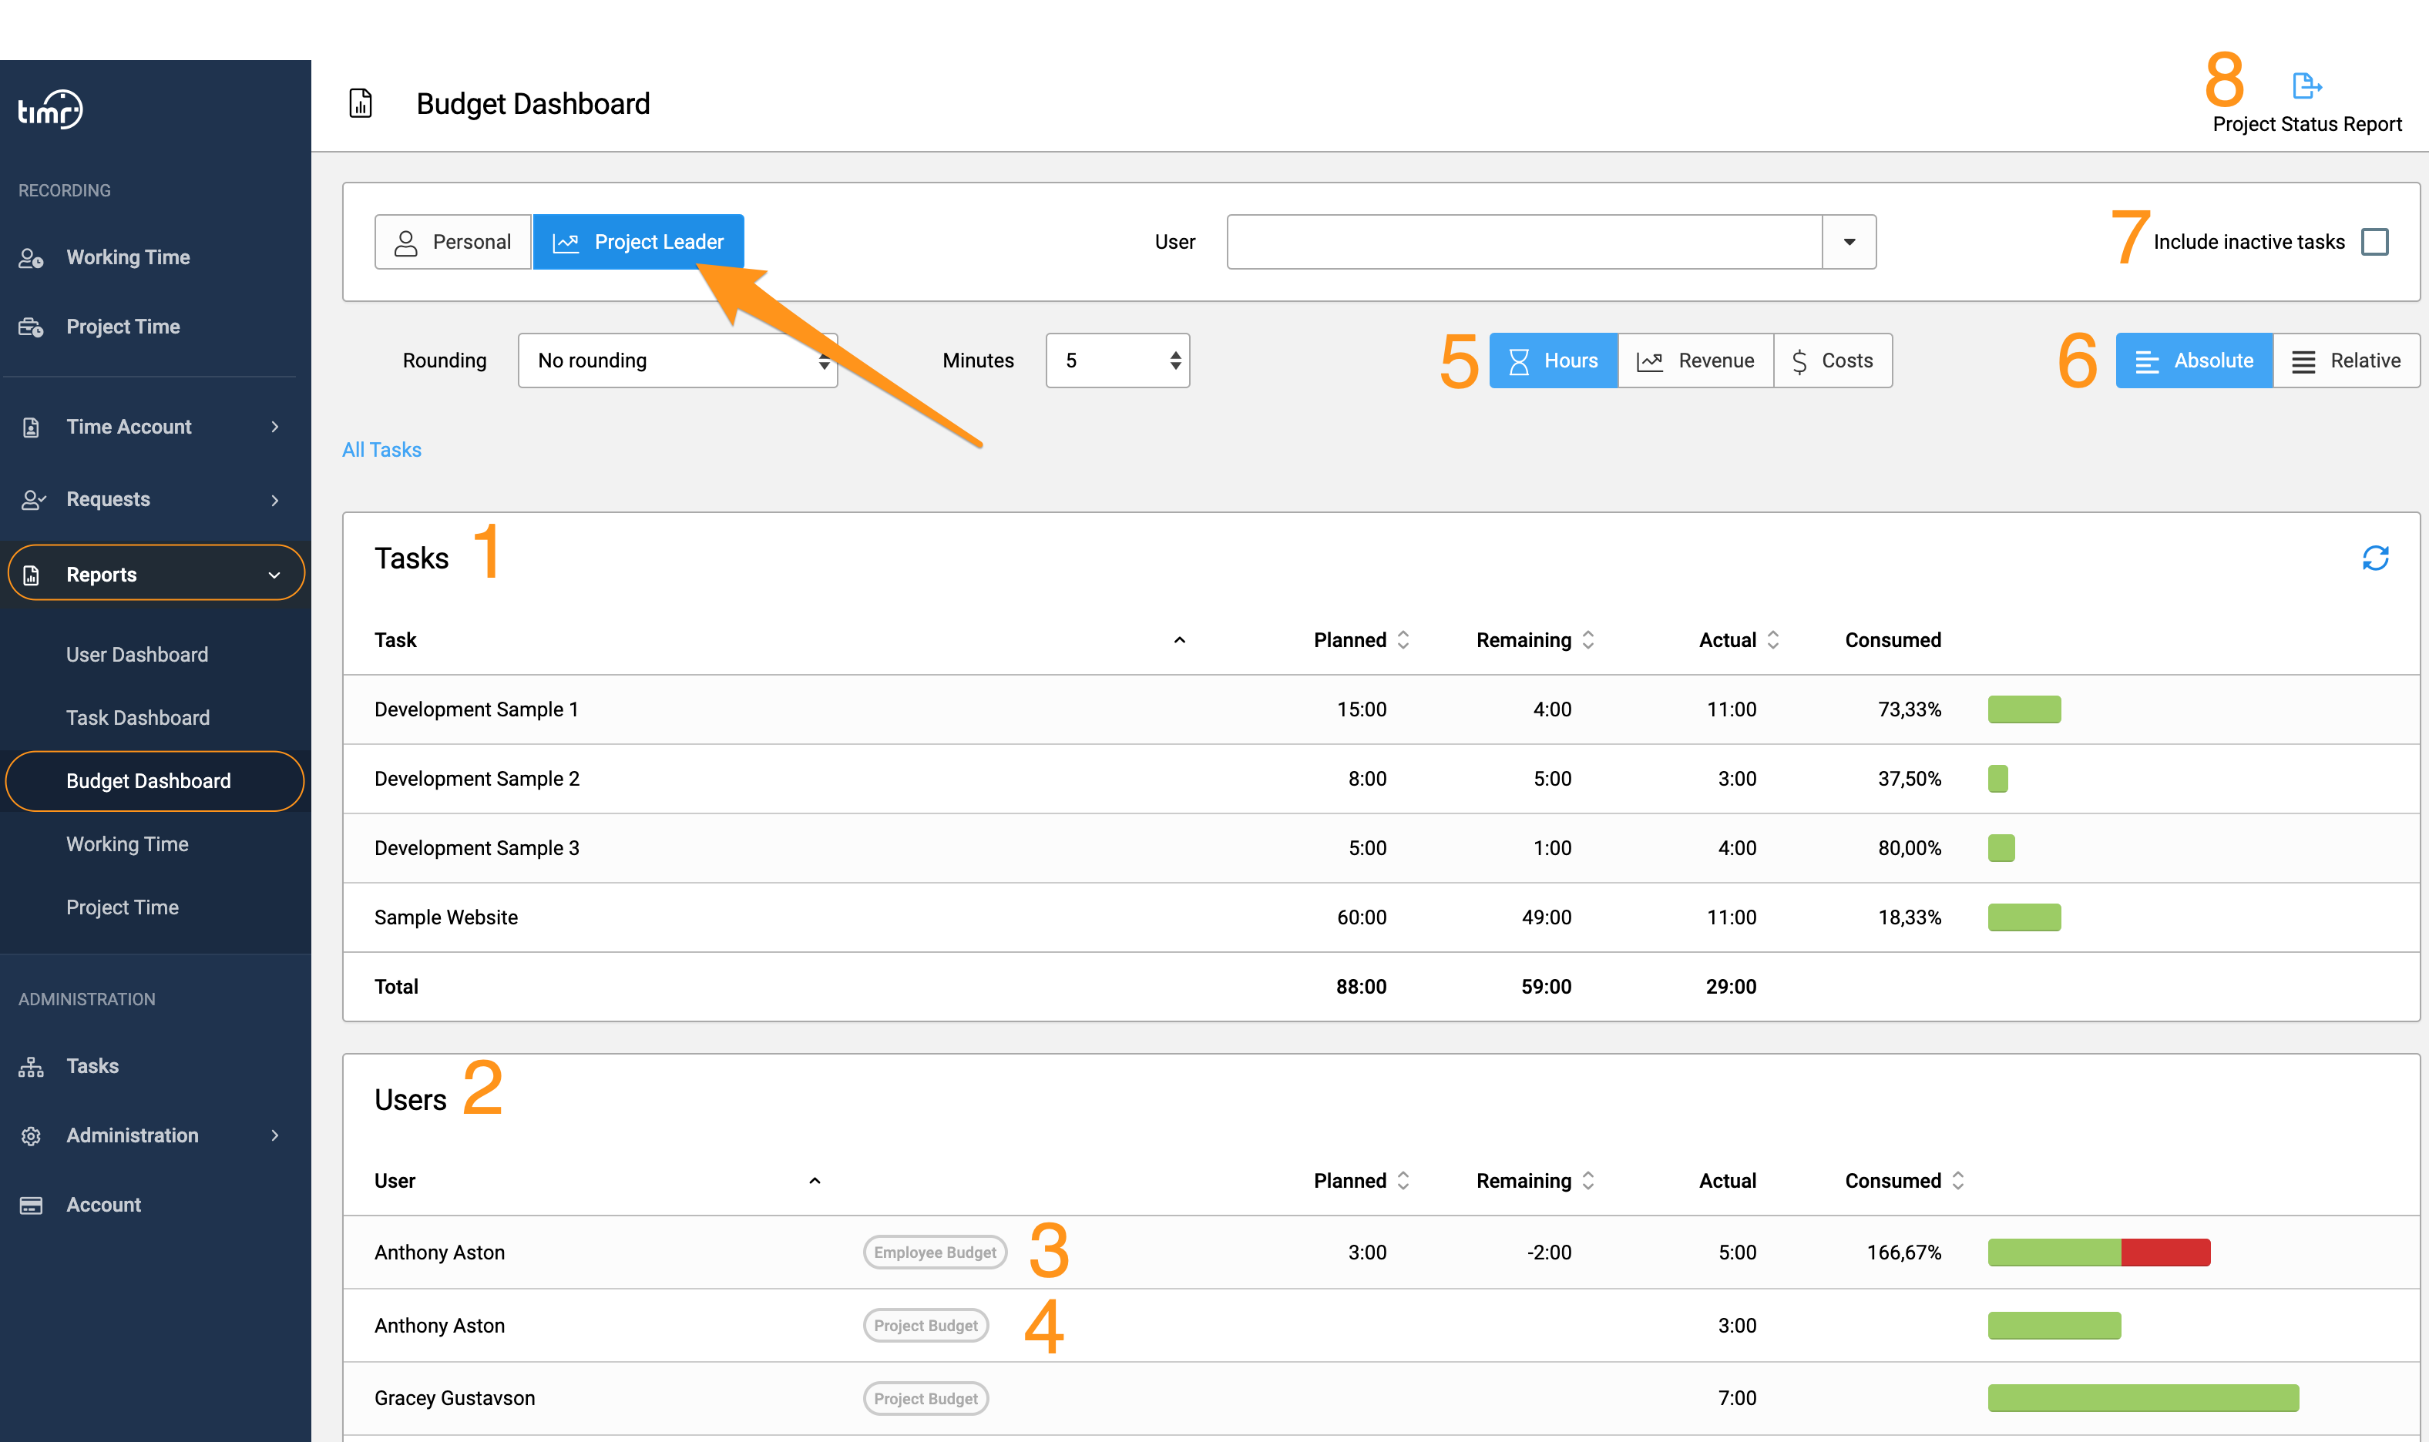Open Development Sample 2 task

[477, 778]
